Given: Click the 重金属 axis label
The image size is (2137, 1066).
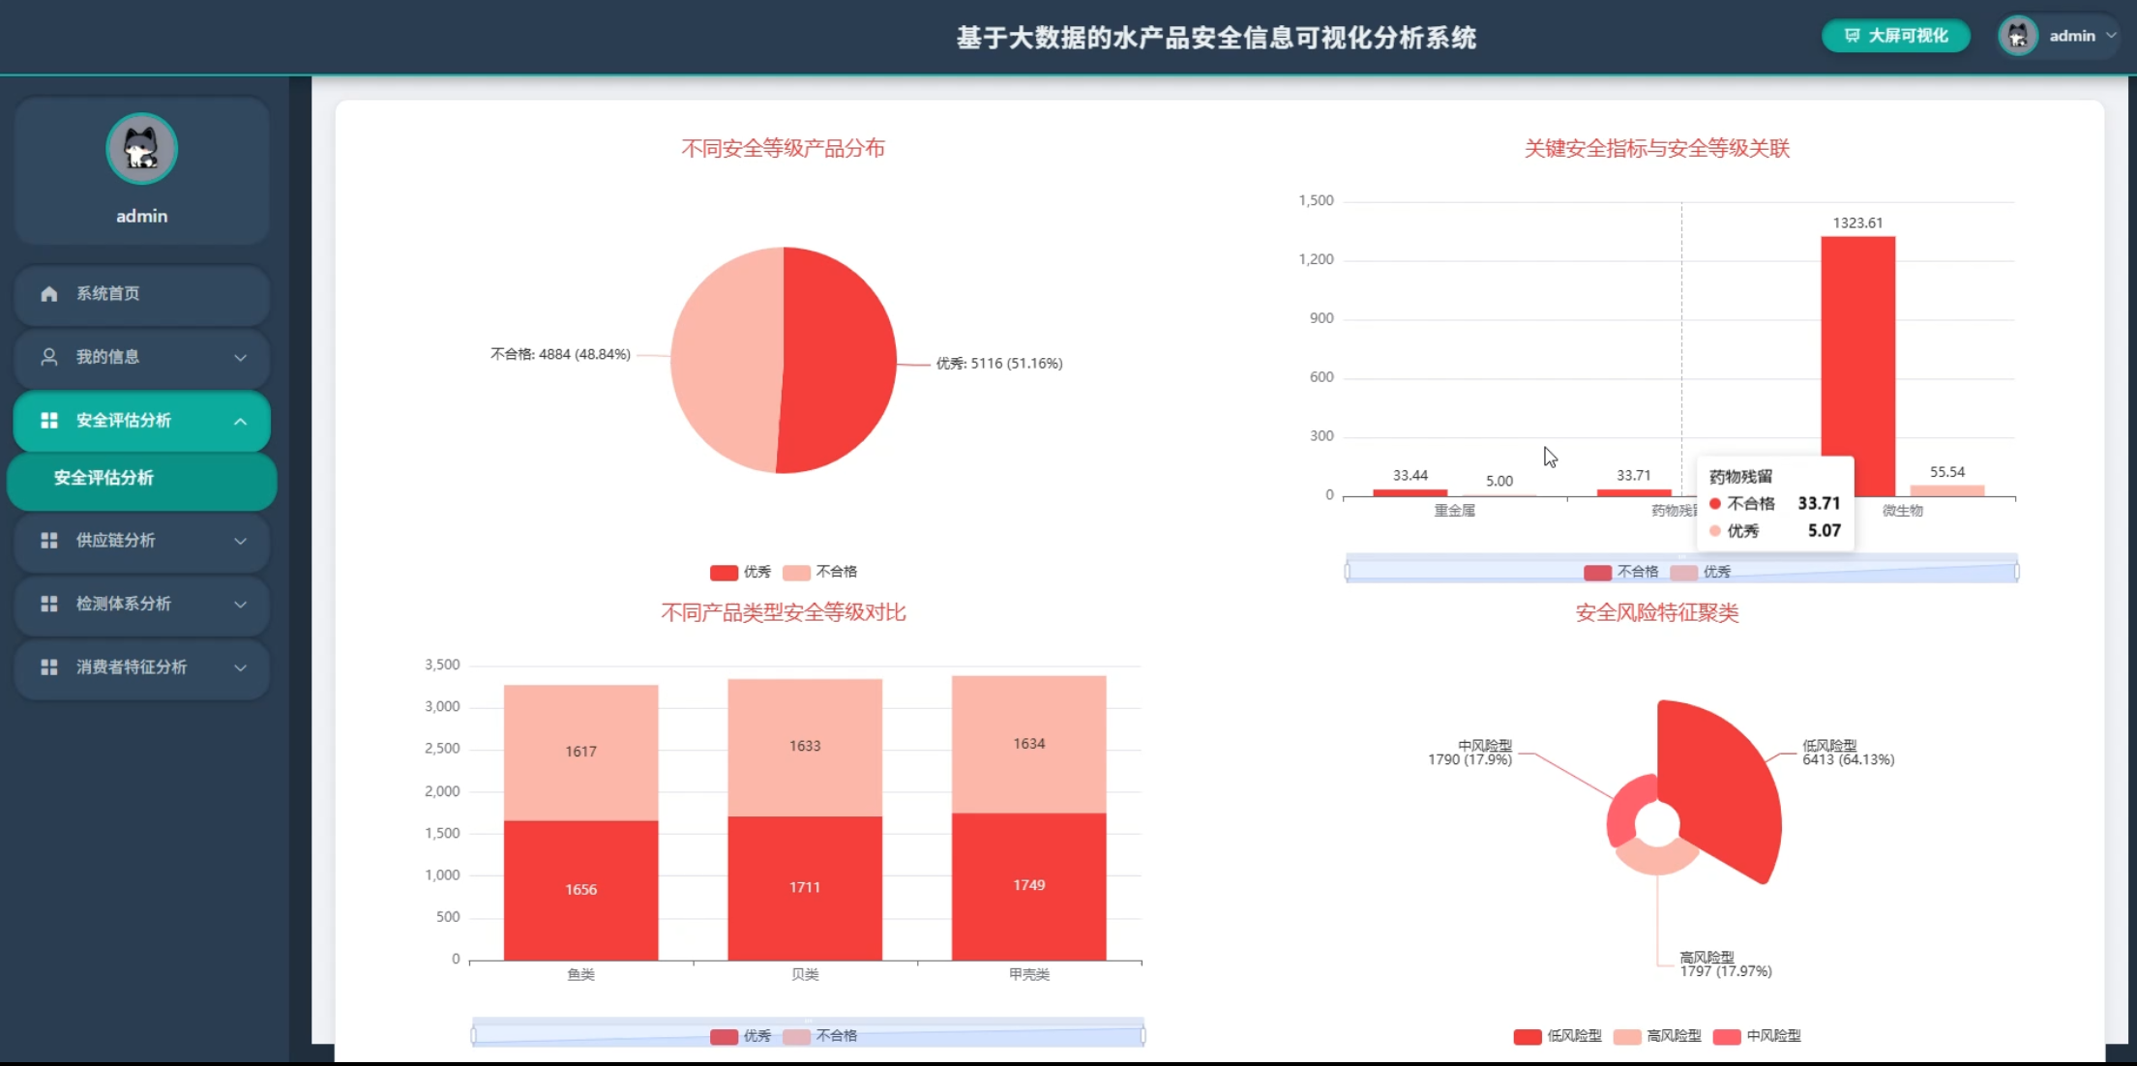Looking at the screenshot, I should coord(1454,511).
